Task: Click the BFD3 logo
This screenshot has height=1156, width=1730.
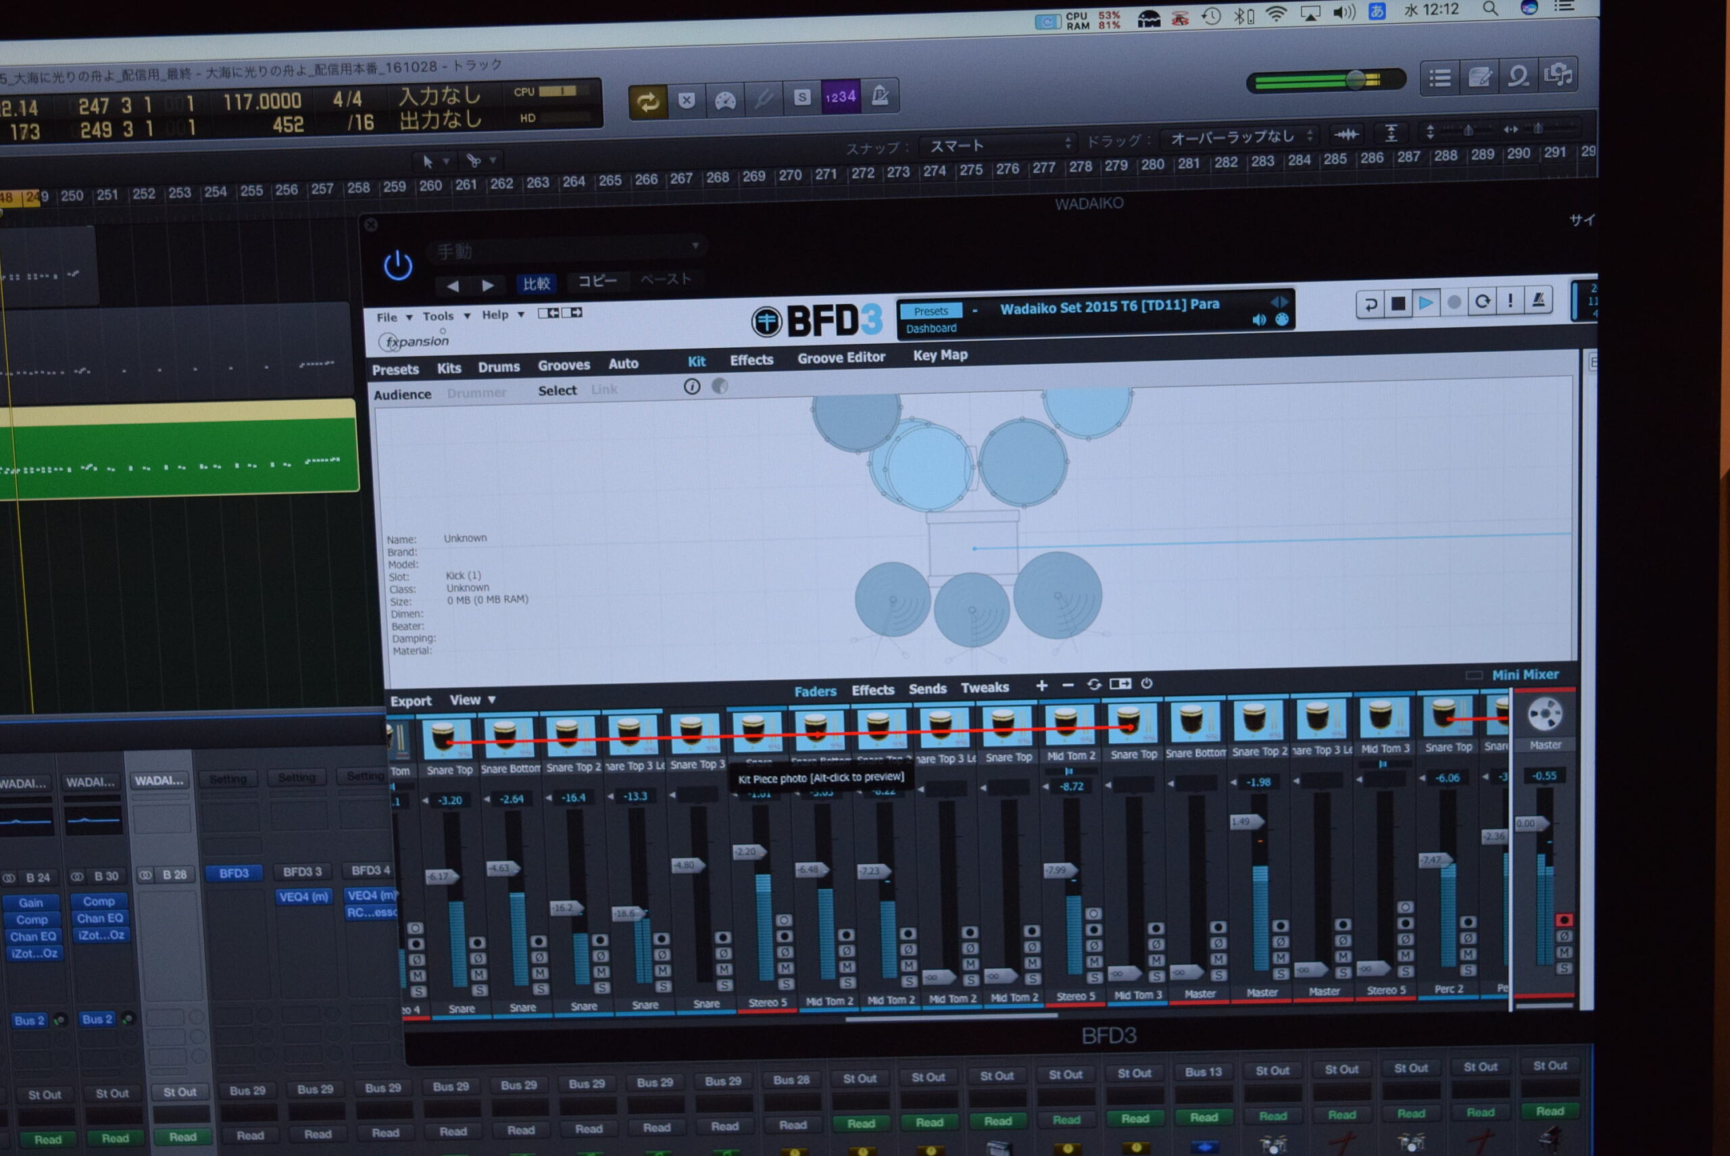Action: 817,321
